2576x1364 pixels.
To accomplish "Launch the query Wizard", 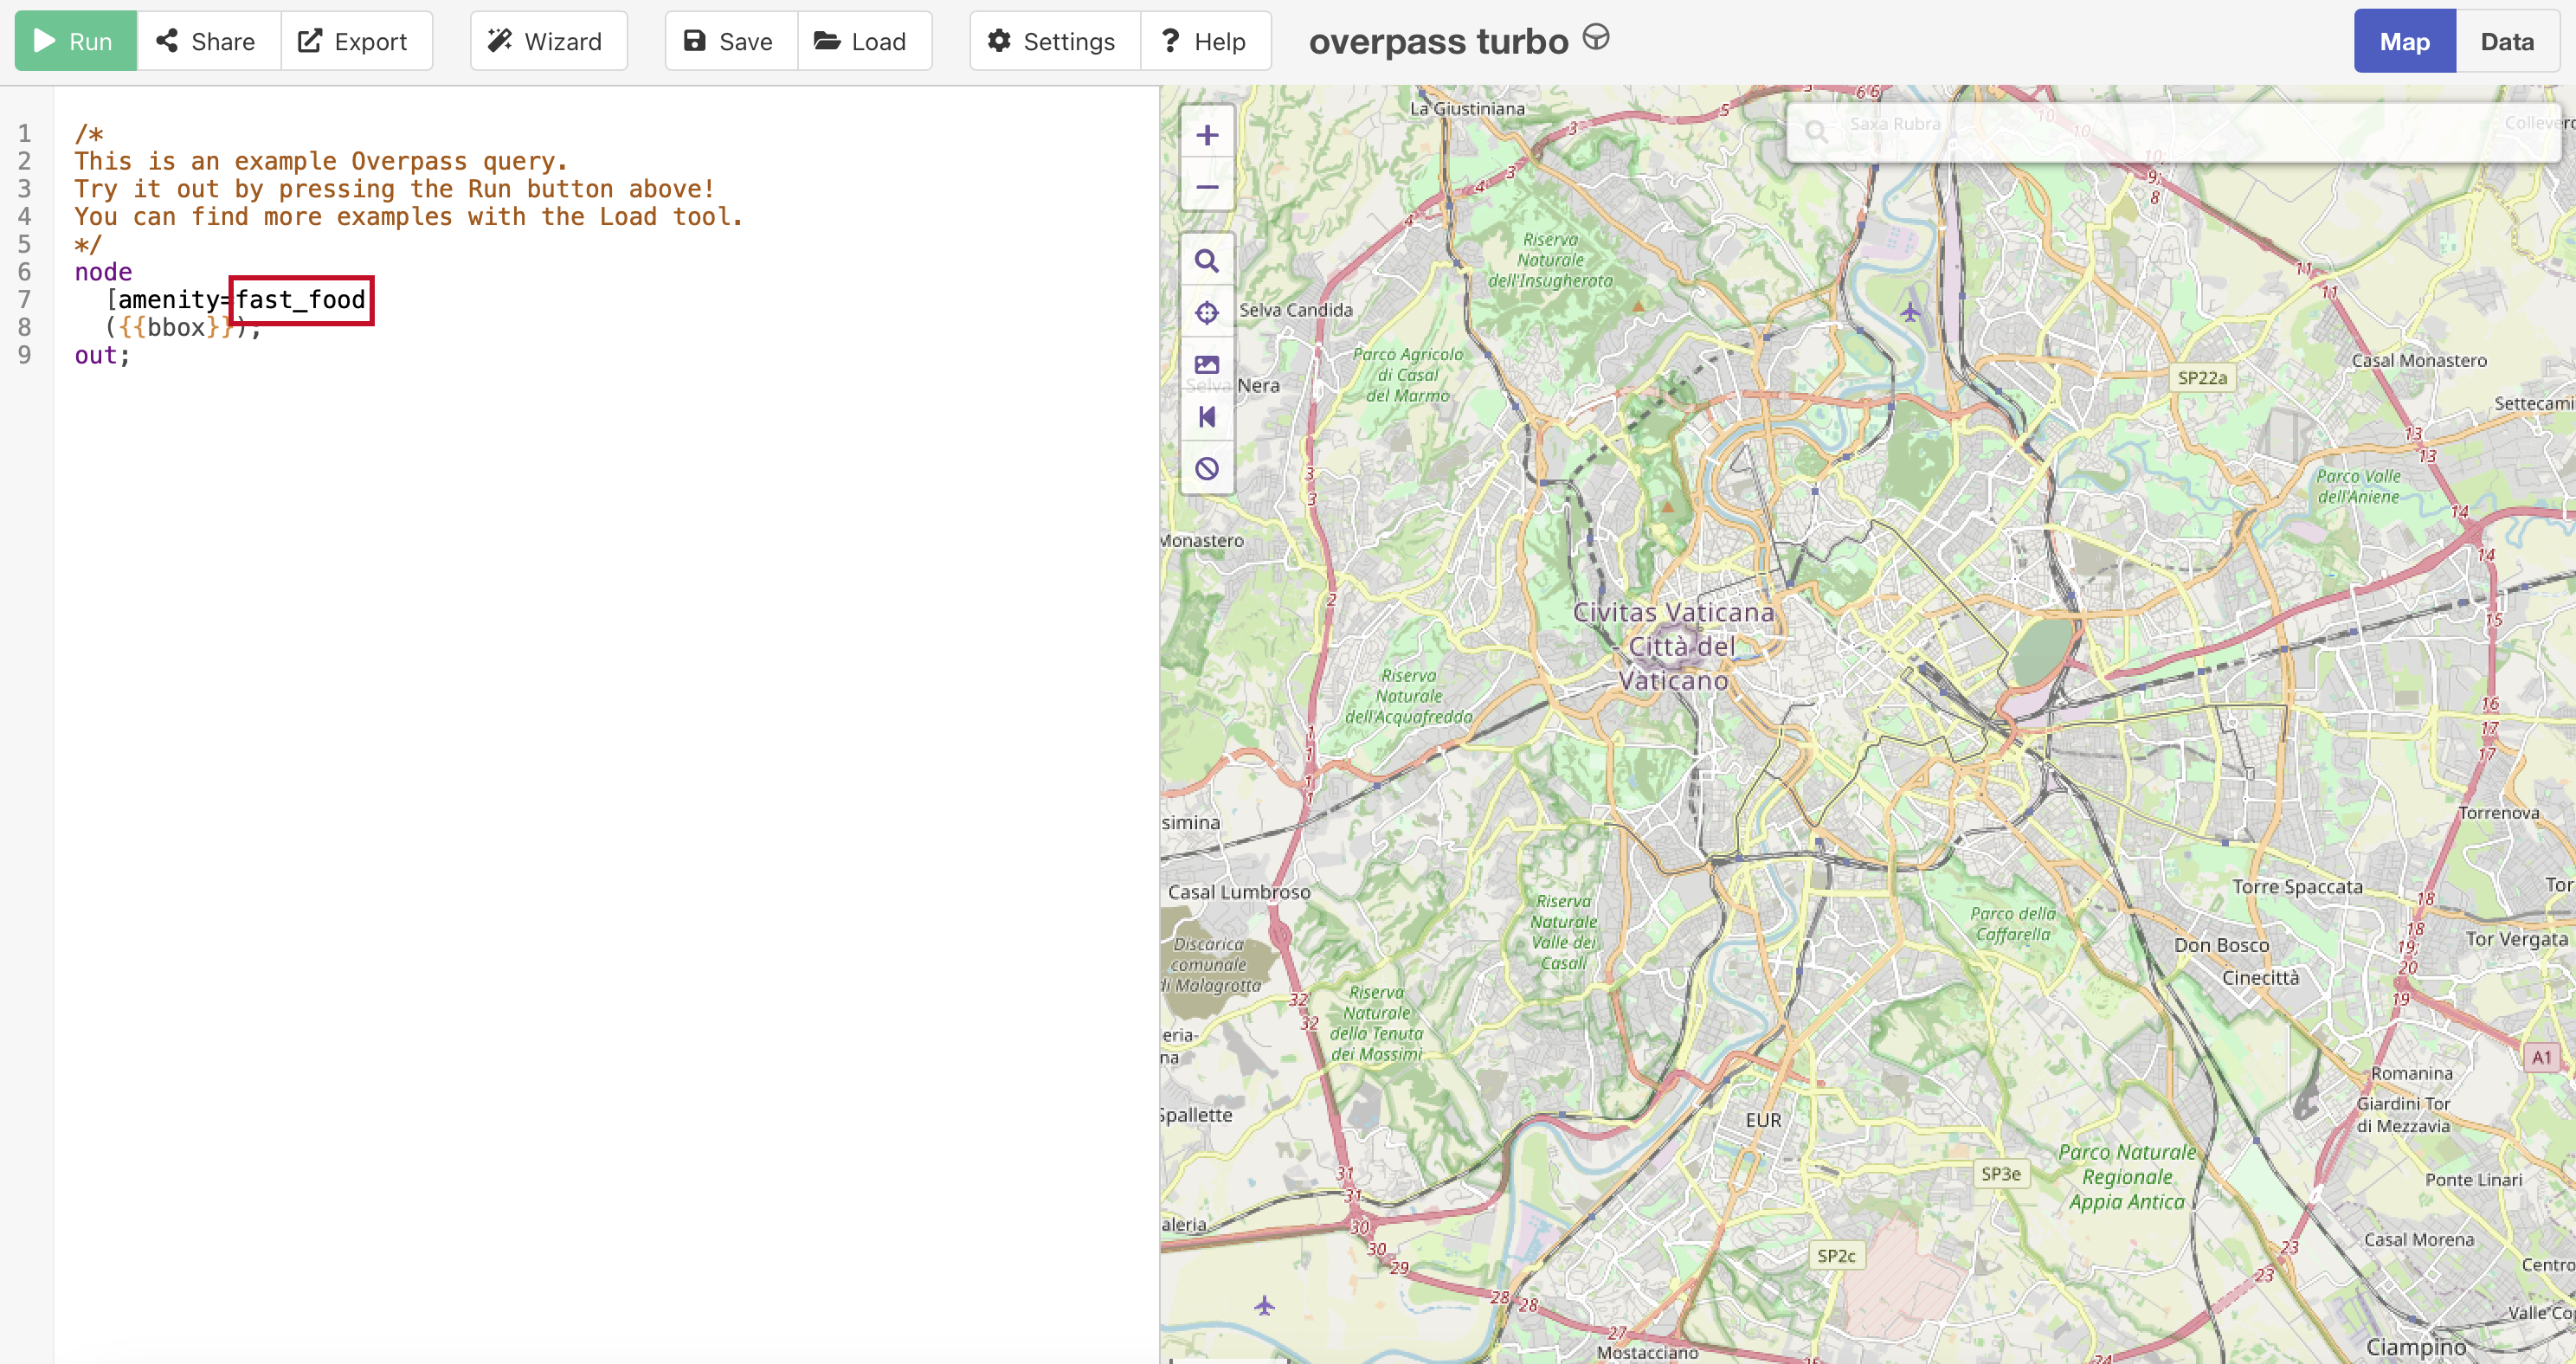I will point(547,41).
